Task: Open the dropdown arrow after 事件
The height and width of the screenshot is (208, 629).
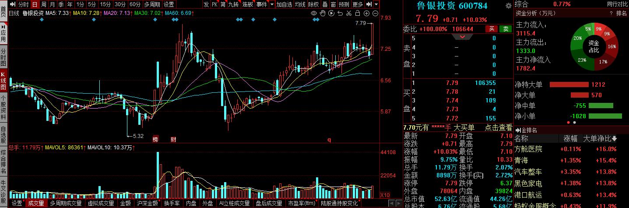Action: [x=272, y=4]
